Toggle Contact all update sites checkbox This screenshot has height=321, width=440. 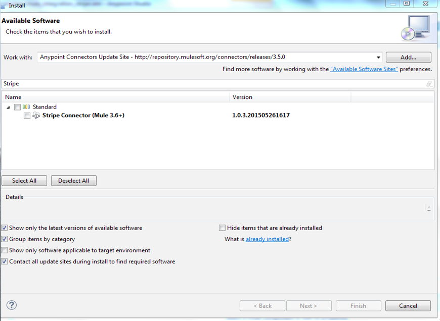[x=5, y=261]
